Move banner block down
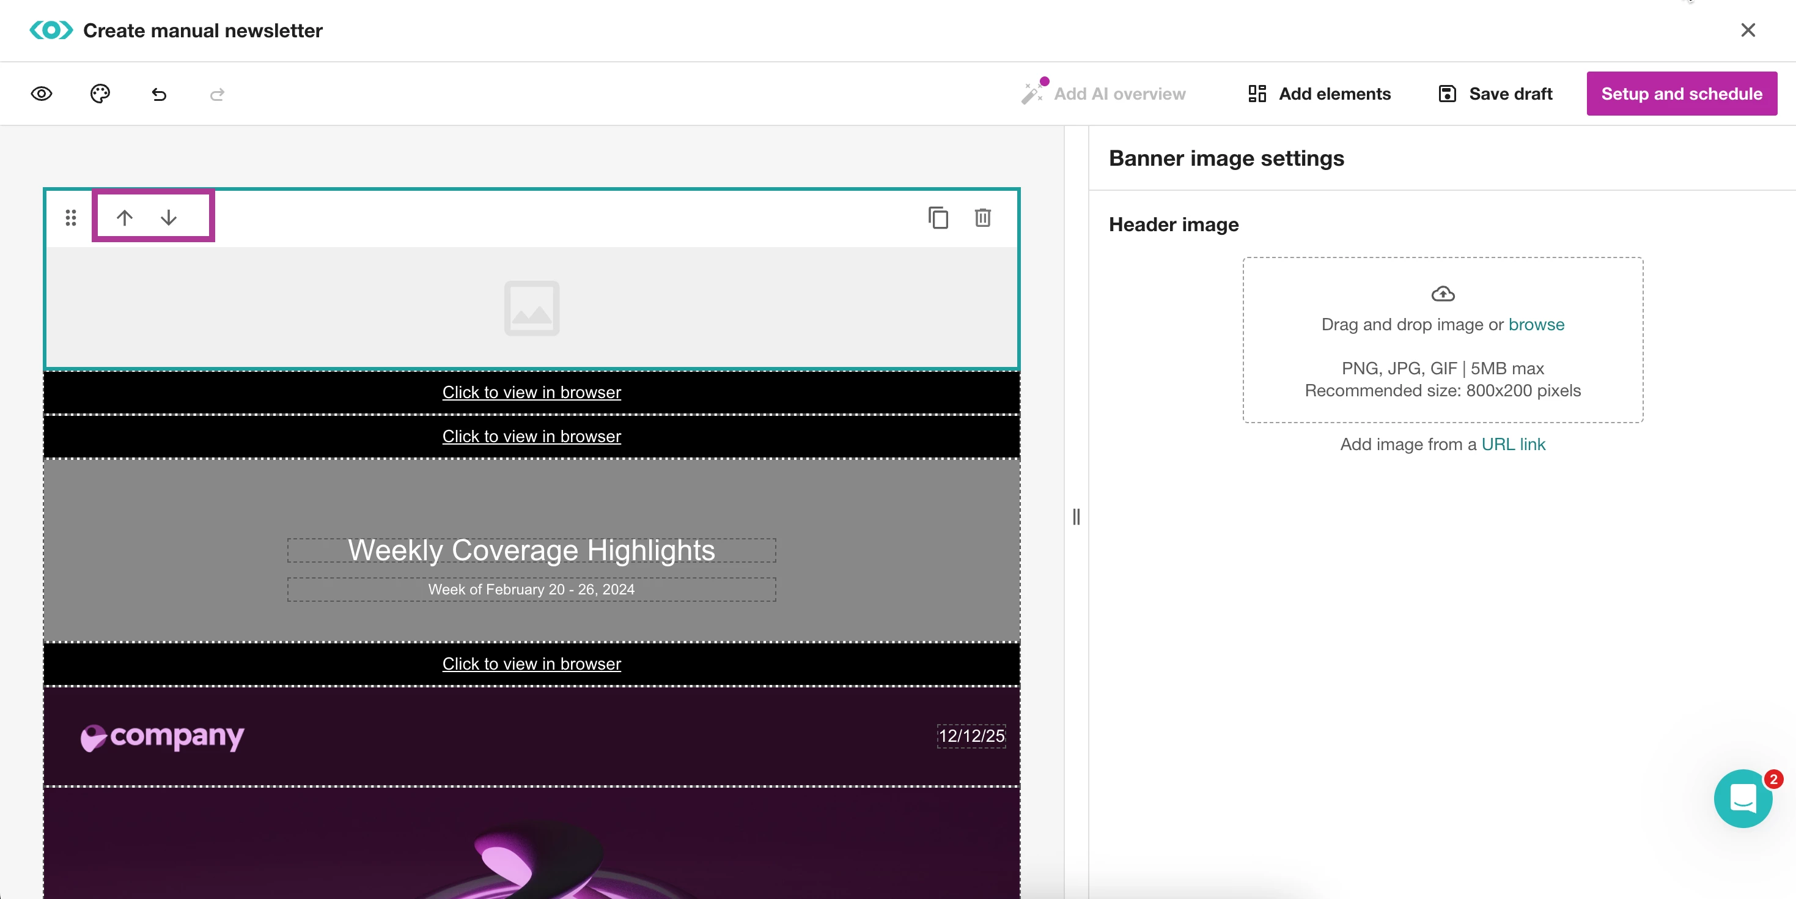 [x=169, y=218]
